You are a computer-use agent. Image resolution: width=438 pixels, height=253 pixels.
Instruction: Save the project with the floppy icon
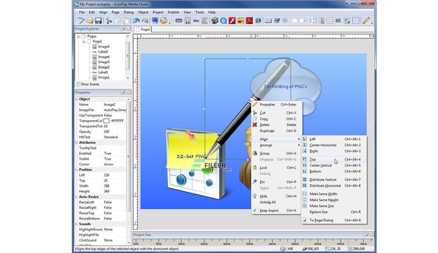point(98,20)
